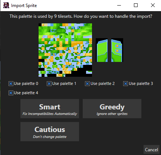Choose Cautious to keep the palette unchanged

point(50,132)
